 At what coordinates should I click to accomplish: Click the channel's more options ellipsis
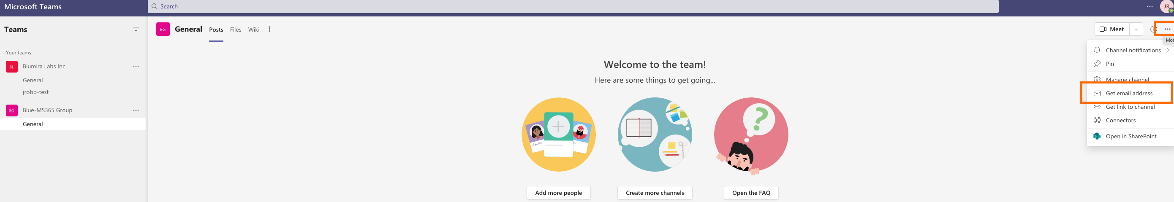coord(1167,29)
